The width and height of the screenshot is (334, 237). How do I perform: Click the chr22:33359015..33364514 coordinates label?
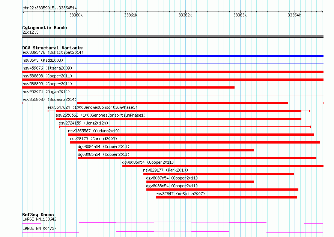pos(50,8)
